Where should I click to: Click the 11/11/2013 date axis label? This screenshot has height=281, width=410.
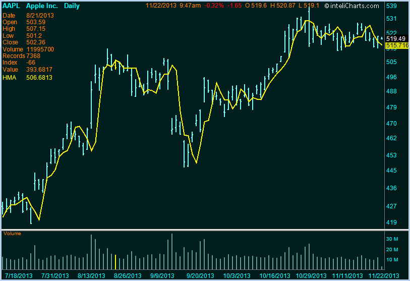coord(347,276)
